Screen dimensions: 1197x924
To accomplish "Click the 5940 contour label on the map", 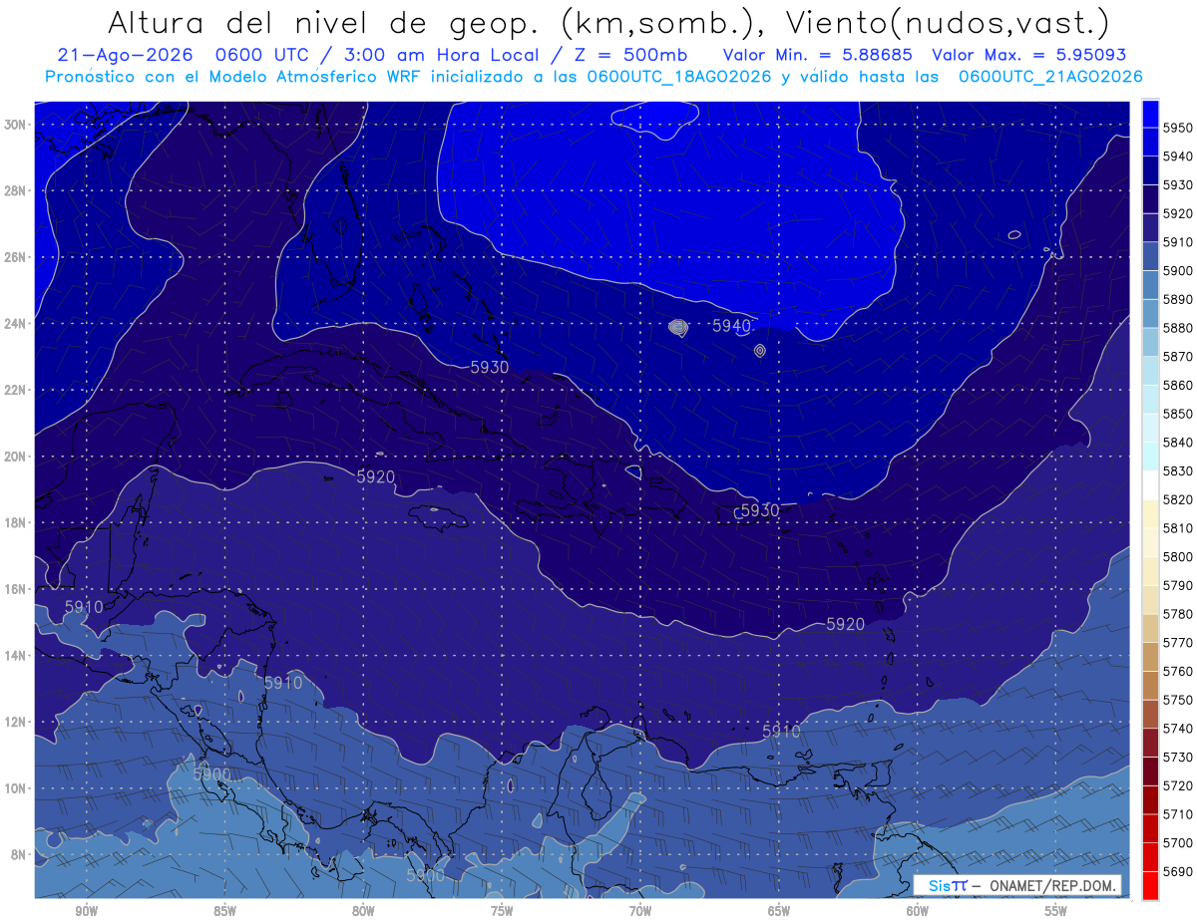I will (x=732, y=326).
